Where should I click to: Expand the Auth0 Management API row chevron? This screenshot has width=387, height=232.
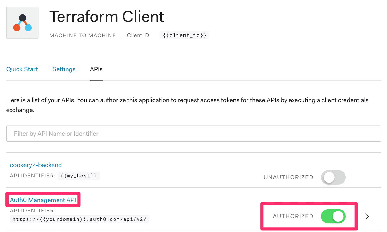pyautogui.click(x=367, y=216)
